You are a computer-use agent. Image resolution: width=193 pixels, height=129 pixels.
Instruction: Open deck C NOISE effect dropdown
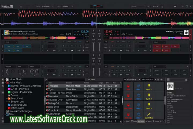[x=22, y=67]
